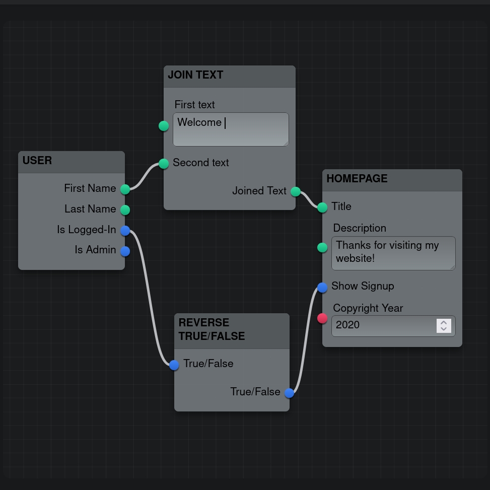This screenshot has height=490, width=490.
Task: Click the Description text area
Action: [x=393, y=253]
